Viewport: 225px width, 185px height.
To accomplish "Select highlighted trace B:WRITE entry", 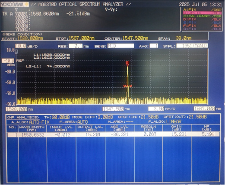I will click(202, 13).
